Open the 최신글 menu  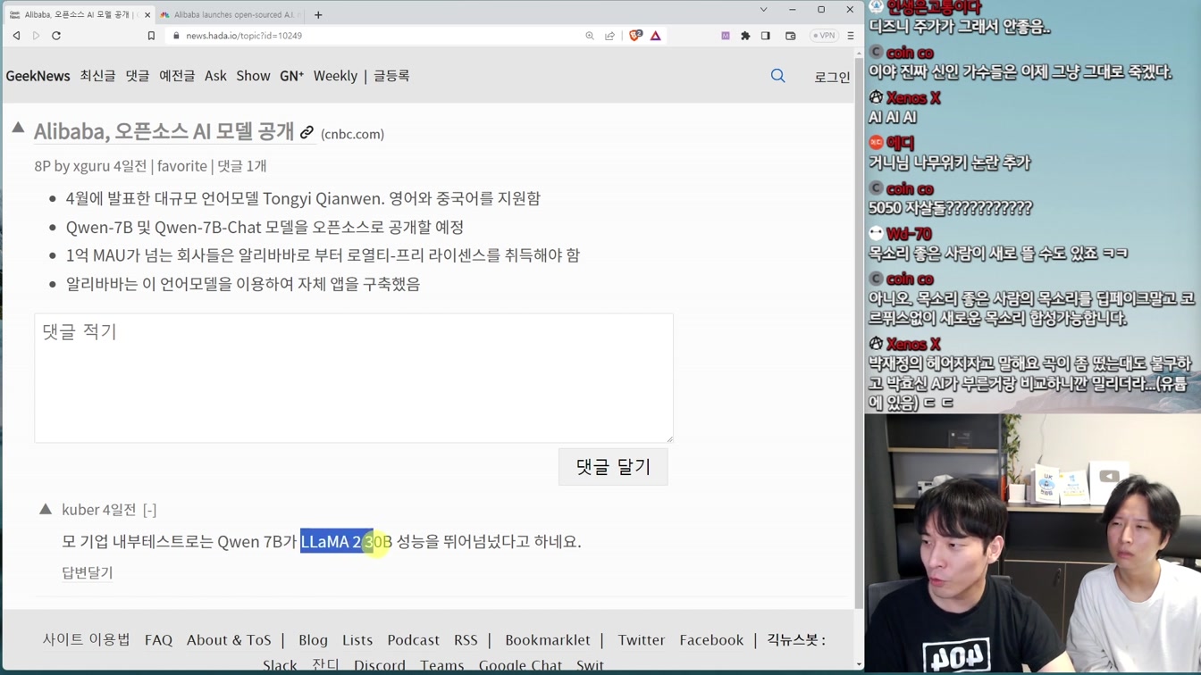pos(97,76)
